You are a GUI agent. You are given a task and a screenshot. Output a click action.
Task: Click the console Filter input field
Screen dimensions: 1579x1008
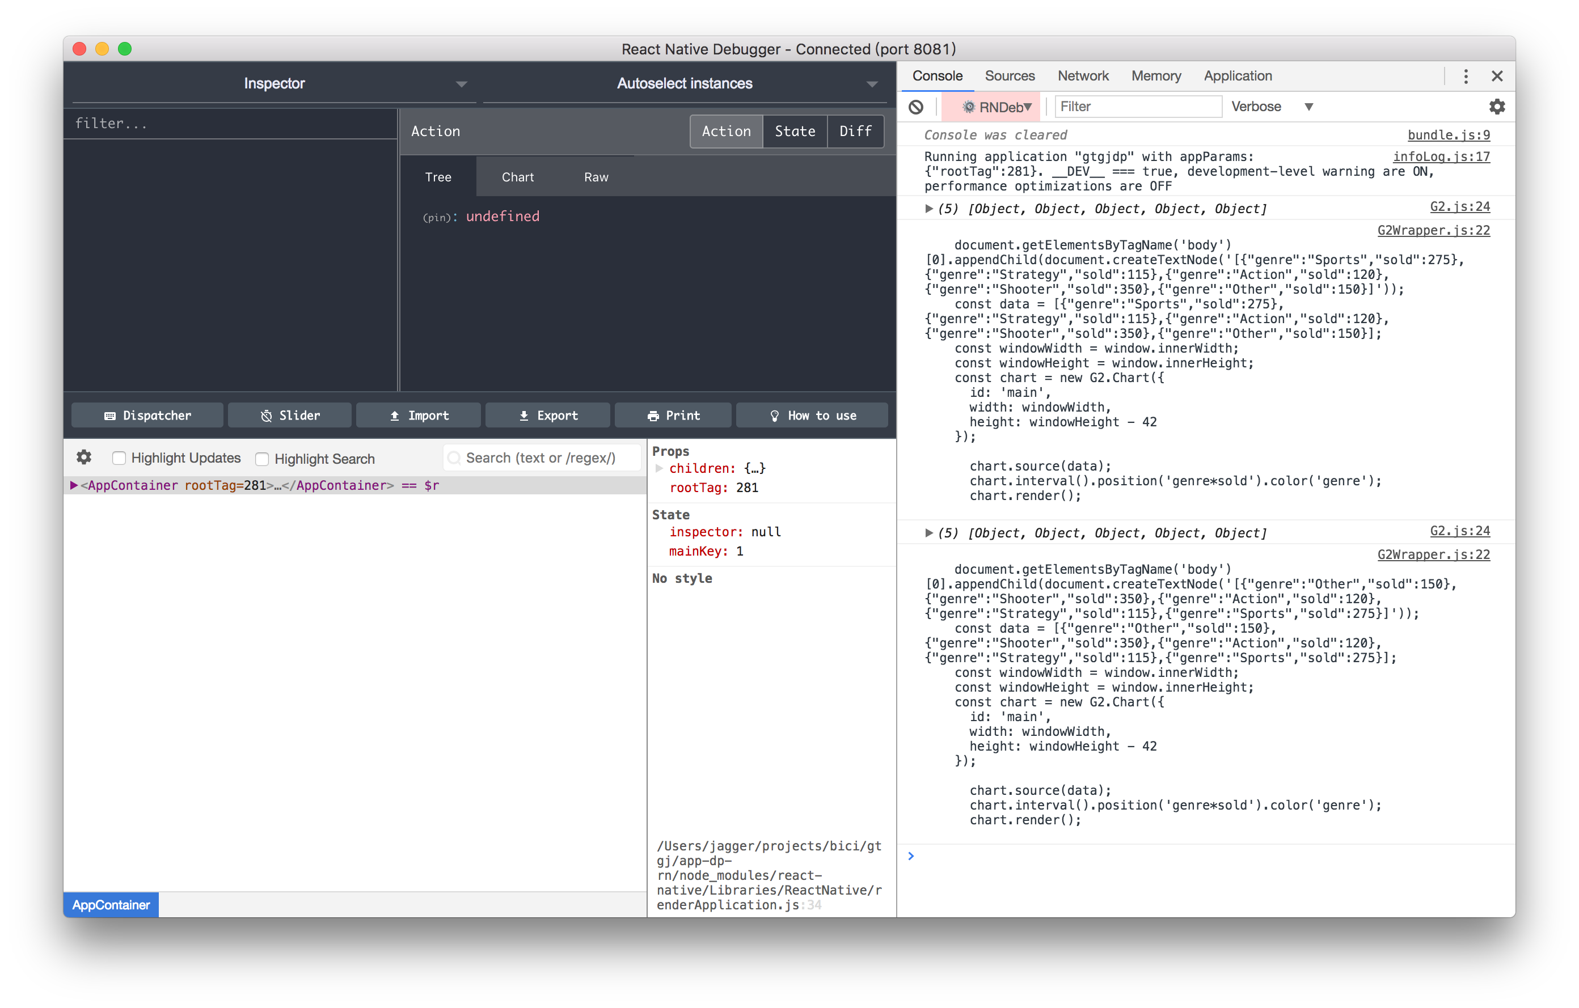pos(1138,106)
